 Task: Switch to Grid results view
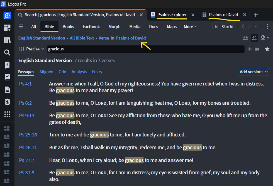[62, 72]
